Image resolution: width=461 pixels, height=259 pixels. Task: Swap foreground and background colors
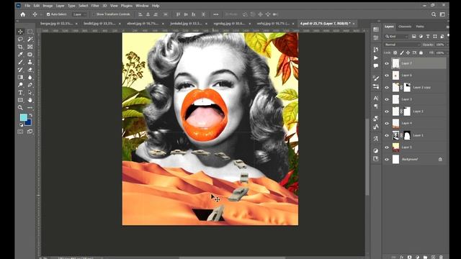tap(30, 115)
